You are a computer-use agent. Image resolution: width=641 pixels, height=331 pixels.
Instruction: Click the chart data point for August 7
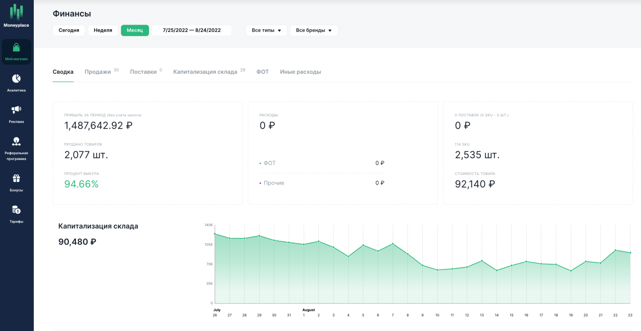[393, 243]
